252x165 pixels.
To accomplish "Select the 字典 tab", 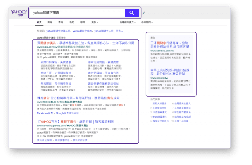I will click(83, 23).
